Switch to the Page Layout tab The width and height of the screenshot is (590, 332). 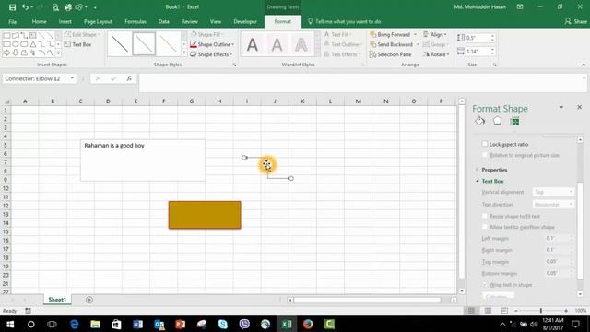tap(99, 21)
